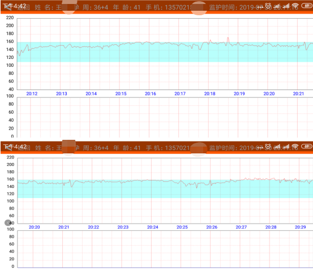Image resolution: width=313 pixels, height=270 pixels.
Task: Click the 20:19 time label
Action: (x=239, y=93)
